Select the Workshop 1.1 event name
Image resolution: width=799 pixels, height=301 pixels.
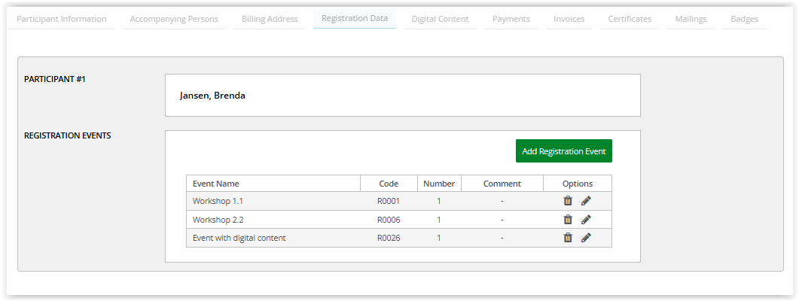pyautogui.click(x=218, y=201)
